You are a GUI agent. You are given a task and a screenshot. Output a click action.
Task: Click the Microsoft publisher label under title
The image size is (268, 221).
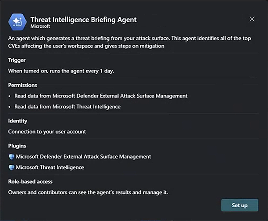[40, 26]
